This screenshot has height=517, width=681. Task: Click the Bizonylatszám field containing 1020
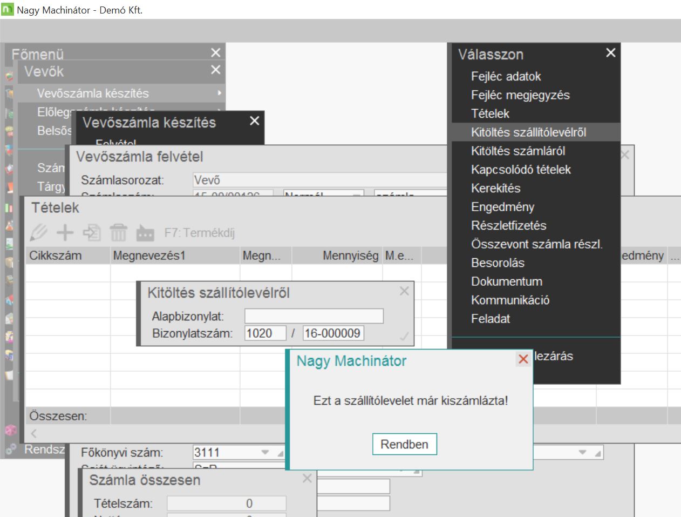tap(265, 333)
